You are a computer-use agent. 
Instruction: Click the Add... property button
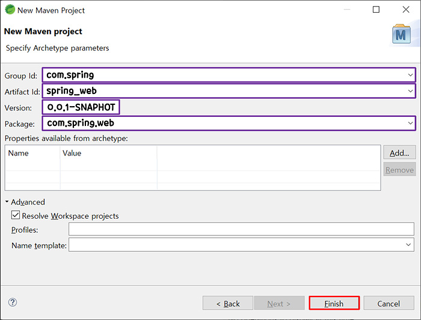399,152
